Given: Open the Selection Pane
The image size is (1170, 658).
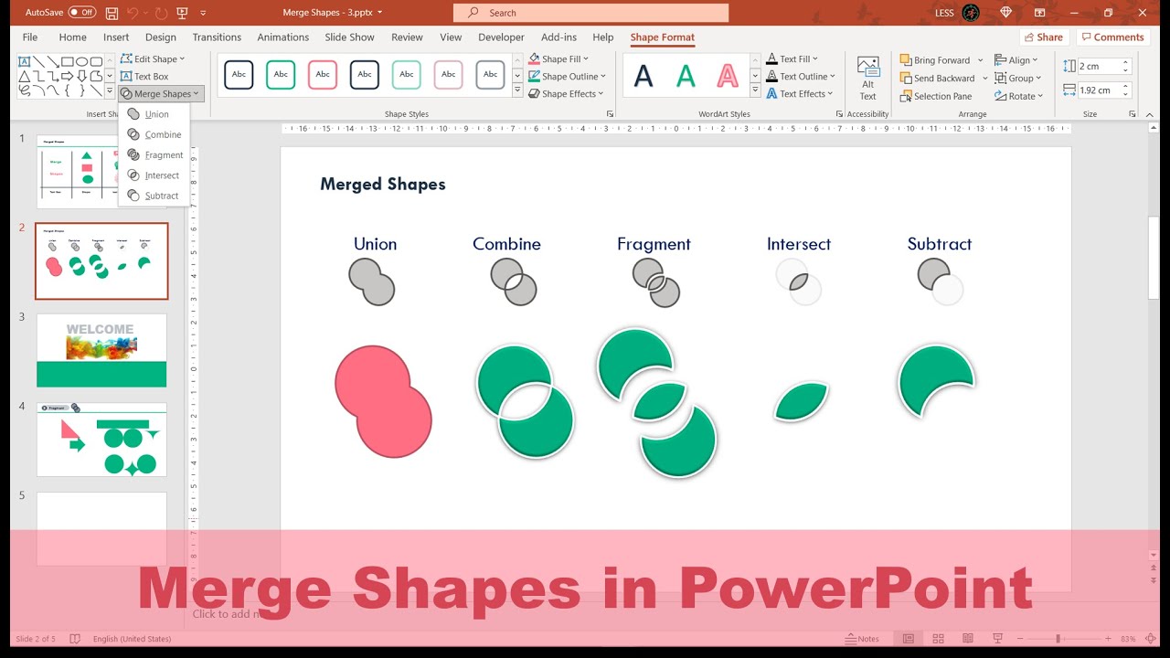Looking at the screenshot, I should click(936, 96).
